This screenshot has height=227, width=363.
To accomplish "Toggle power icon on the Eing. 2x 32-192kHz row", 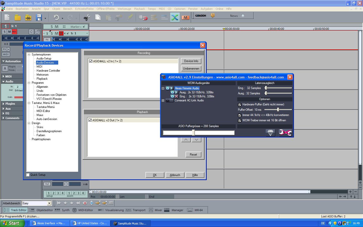I will point(172,96).
